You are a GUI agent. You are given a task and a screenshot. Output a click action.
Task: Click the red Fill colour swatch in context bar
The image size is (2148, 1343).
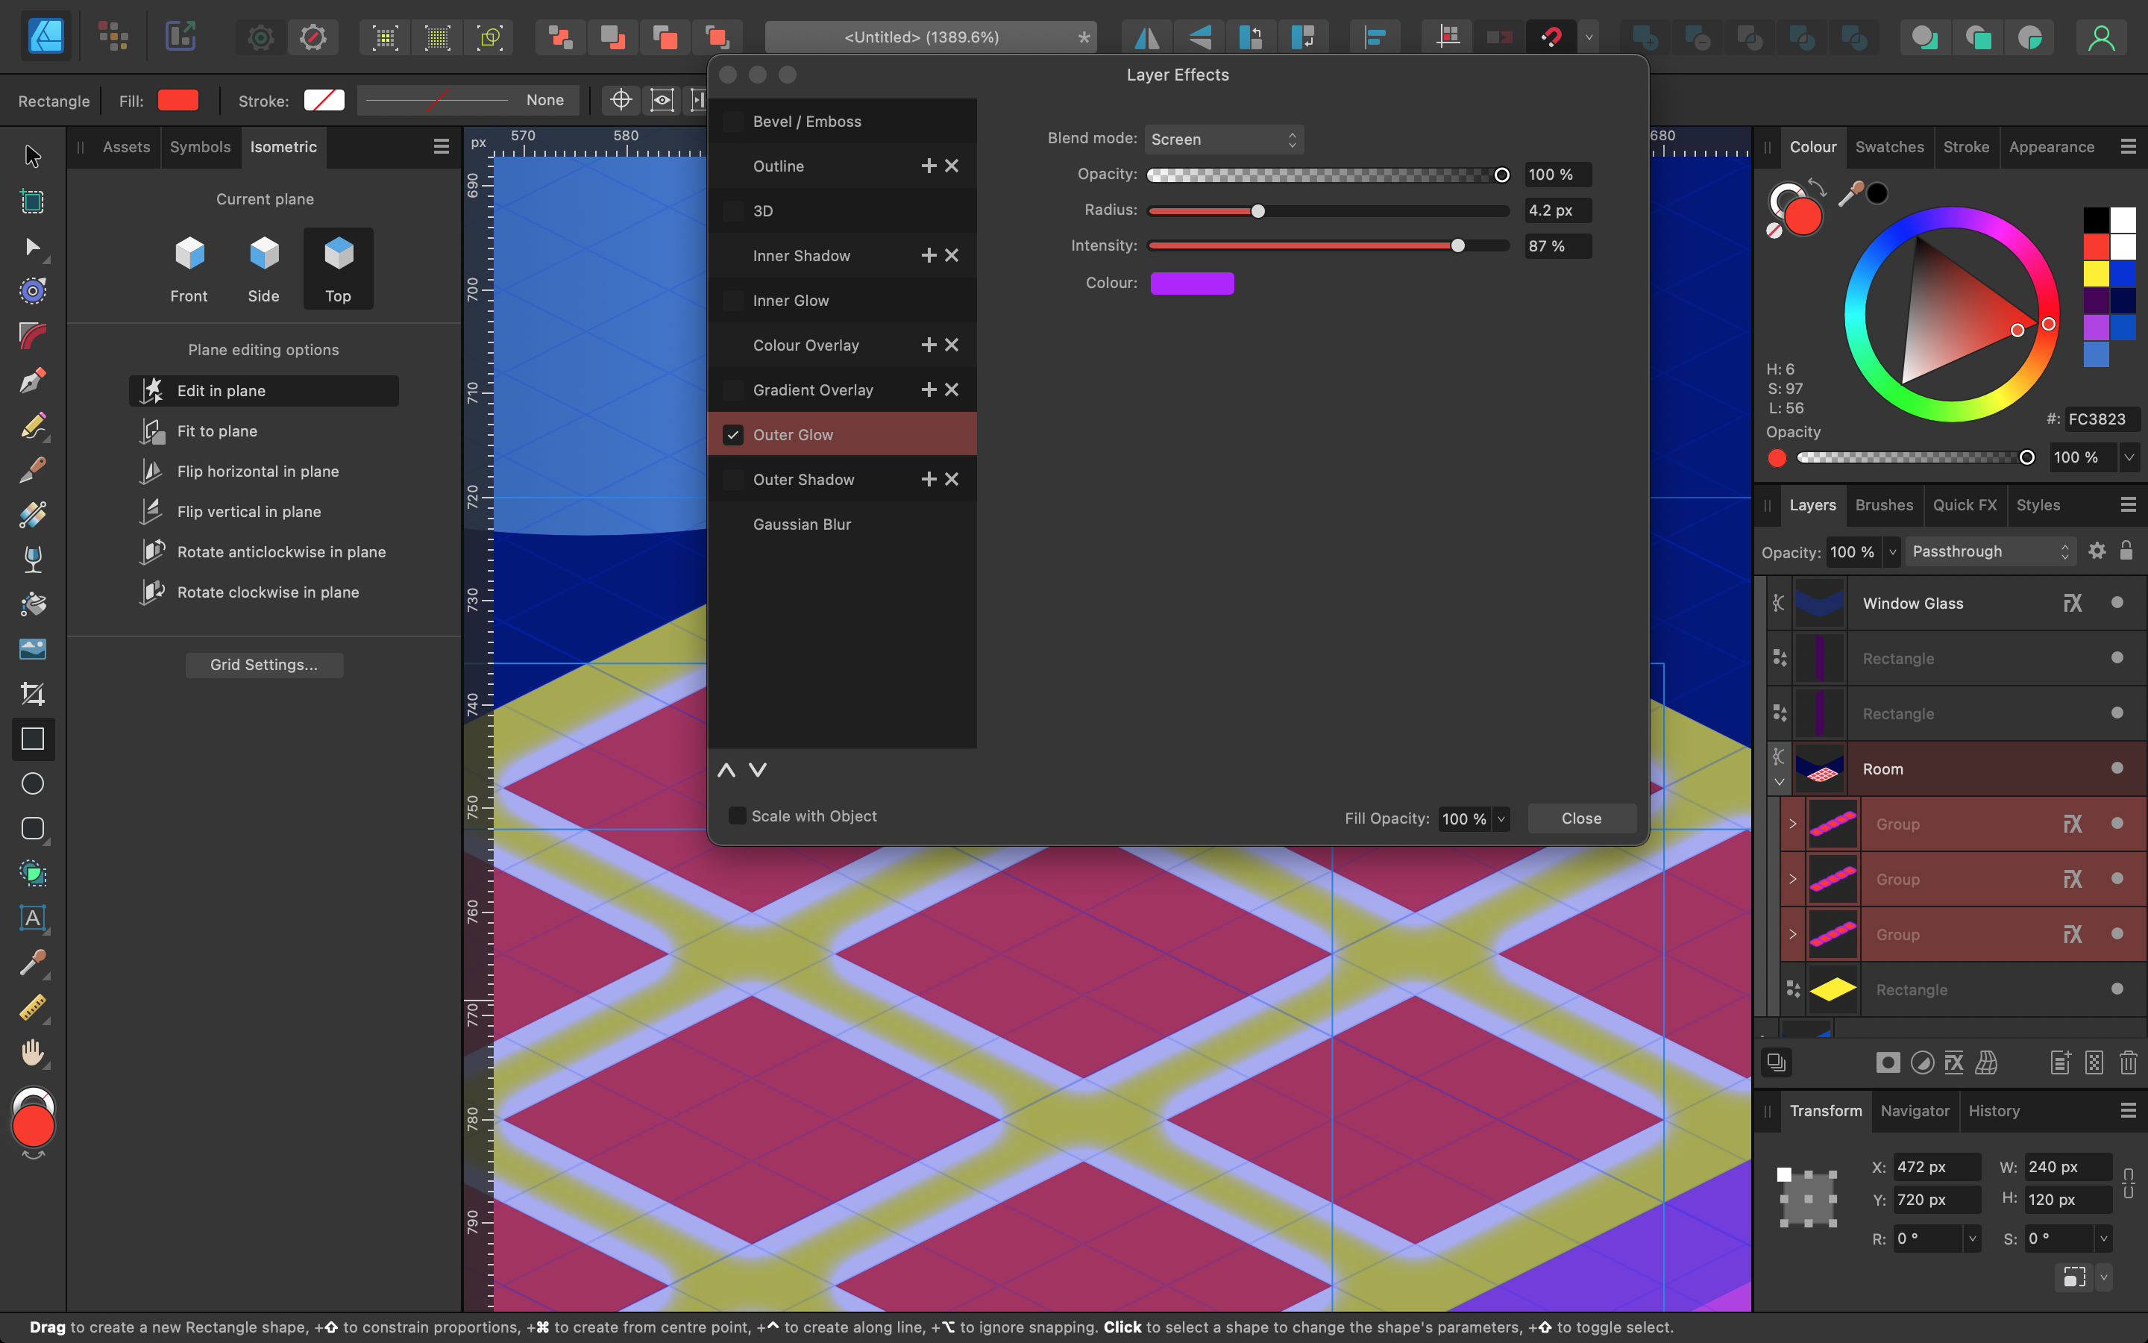[x=178, y=101]
